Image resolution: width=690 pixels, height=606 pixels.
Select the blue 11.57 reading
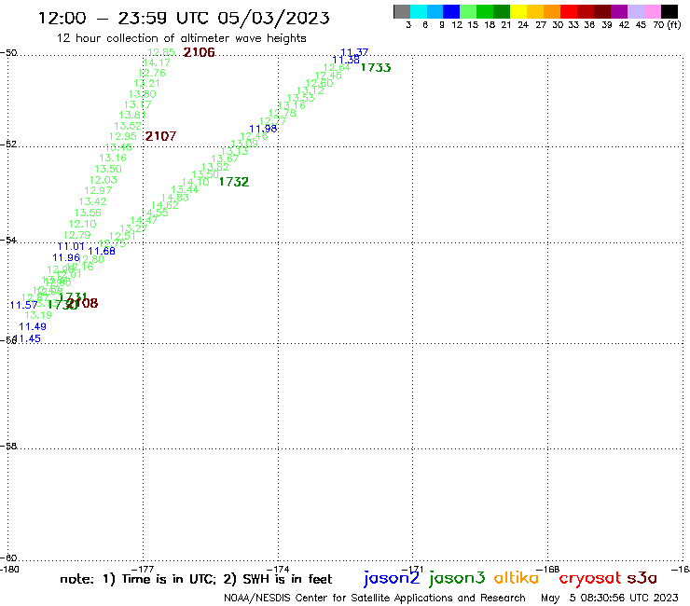[23, 305]
